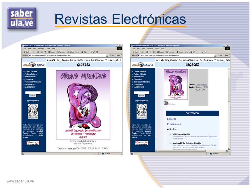Click the Obtener Acrobat Reader badge in the right window

pos(141,143)
